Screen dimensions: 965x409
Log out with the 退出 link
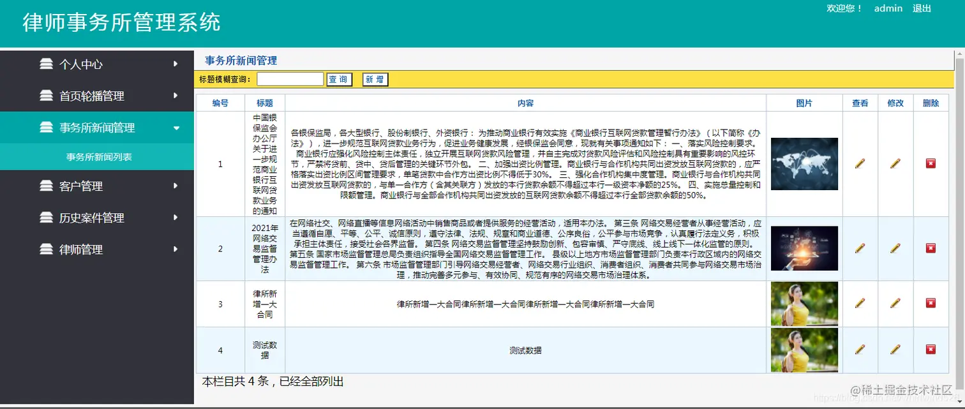coord(922,8)
